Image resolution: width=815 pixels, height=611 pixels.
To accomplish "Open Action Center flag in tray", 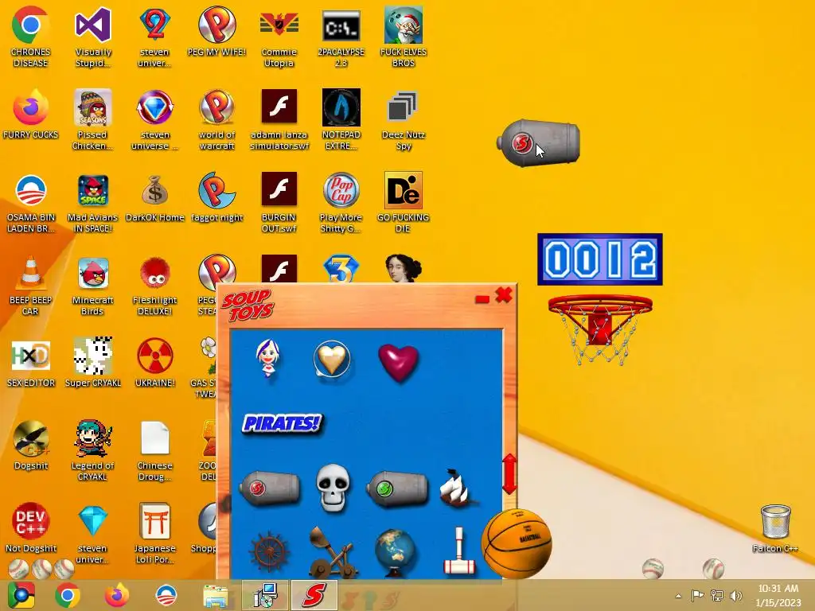I will [697, 595].
